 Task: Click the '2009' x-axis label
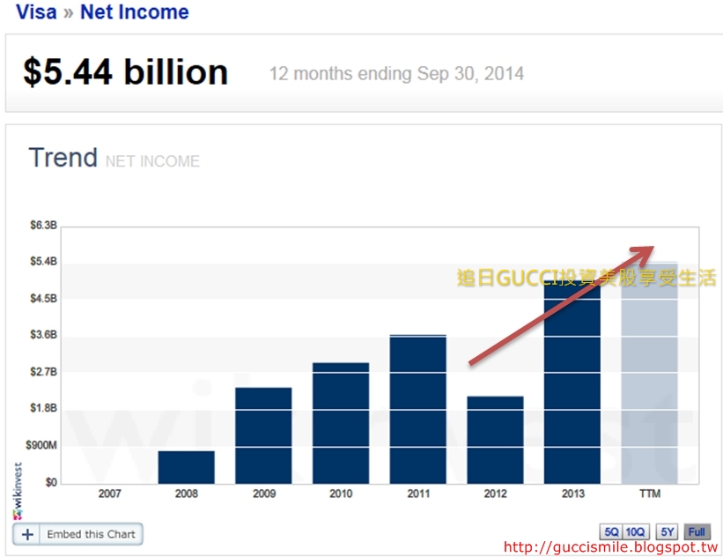(263, 494)
